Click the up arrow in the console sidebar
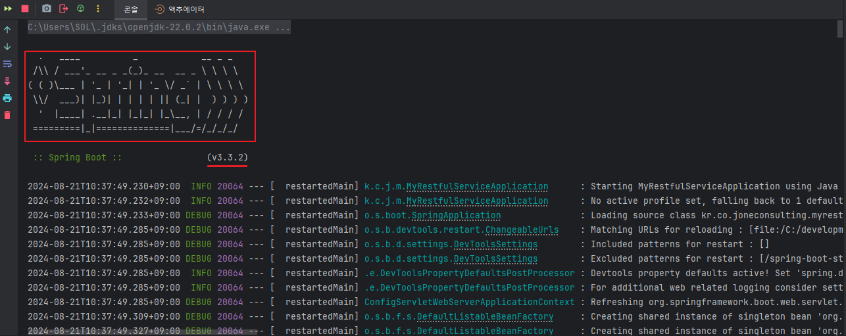 click(x=7, y=30)
